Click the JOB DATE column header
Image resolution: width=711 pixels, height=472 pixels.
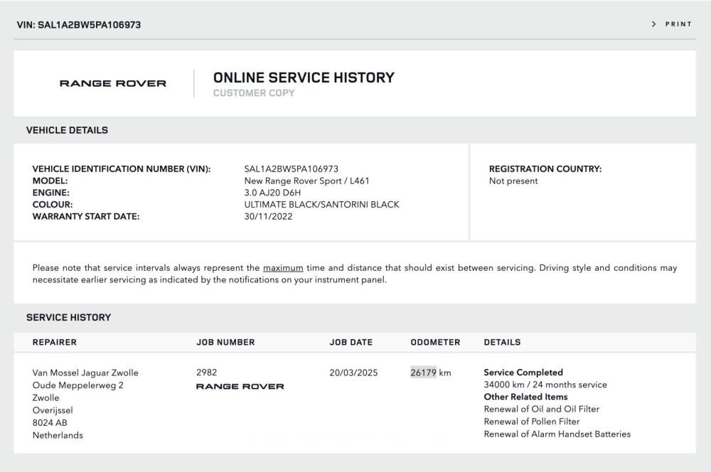tap(351, 342)
